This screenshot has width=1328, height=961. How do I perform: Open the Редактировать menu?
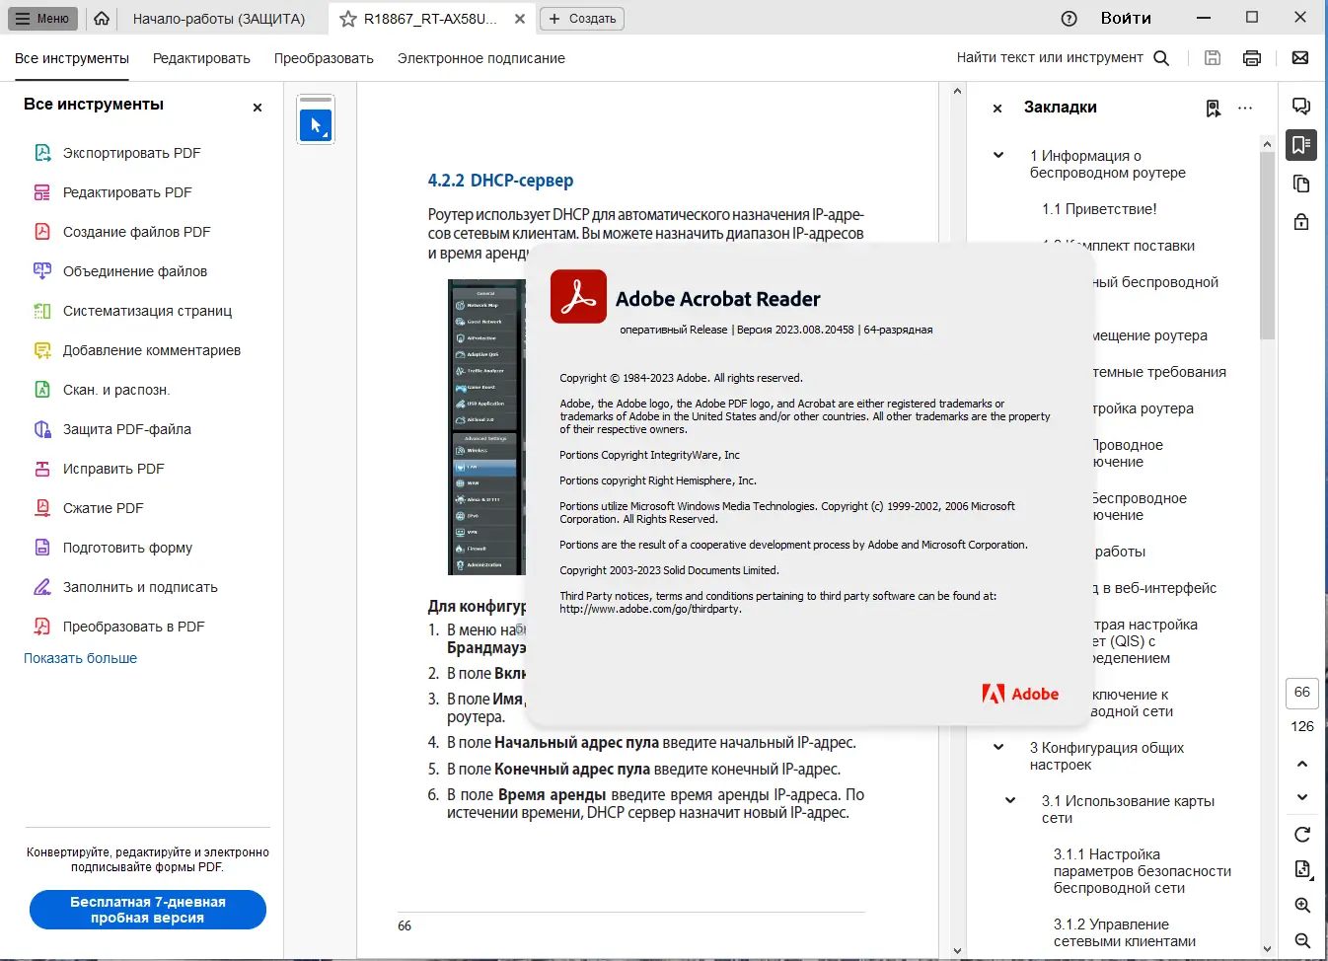[x=201, y=58]
